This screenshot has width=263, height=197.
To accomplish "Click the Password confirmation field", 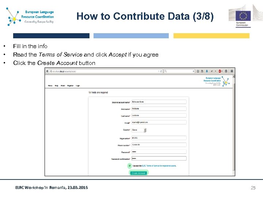I will tap(159, 158).
